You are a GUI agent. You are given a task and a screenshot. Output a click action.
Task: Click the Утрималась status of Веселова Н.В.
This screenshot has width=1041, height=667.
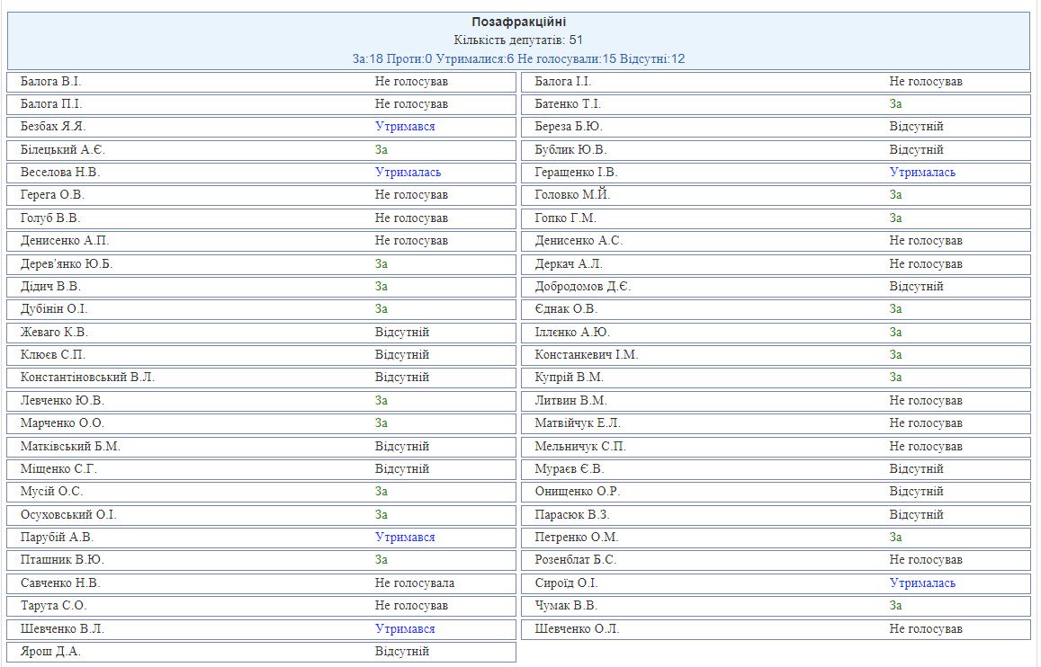[x=408, y=173]
